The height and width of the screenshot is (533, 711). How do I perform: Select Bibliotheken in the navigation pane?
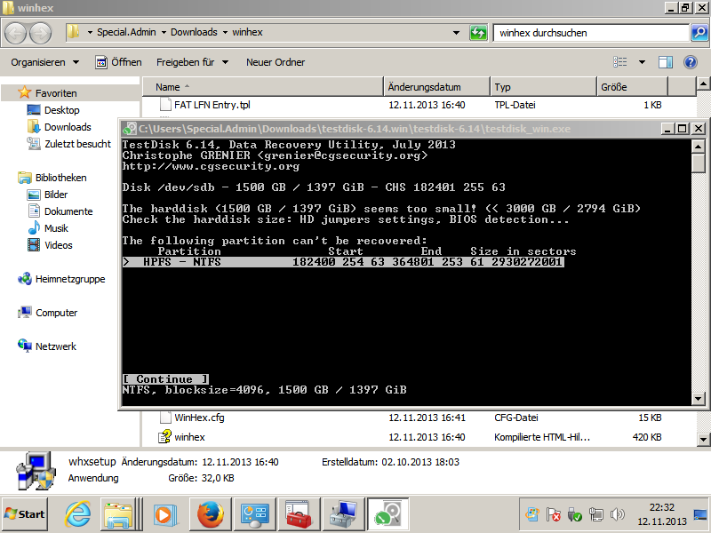[x=60, y=178]
